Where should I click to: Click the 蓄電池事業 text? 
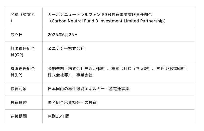[x=119, y=89]
